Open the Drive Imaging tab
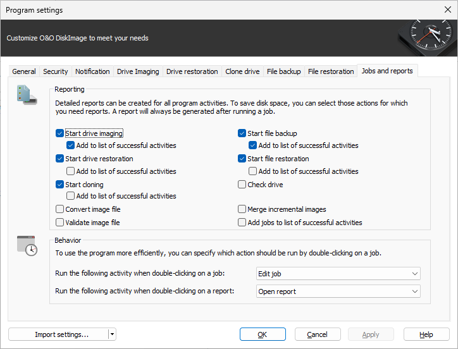 [138, 71]
